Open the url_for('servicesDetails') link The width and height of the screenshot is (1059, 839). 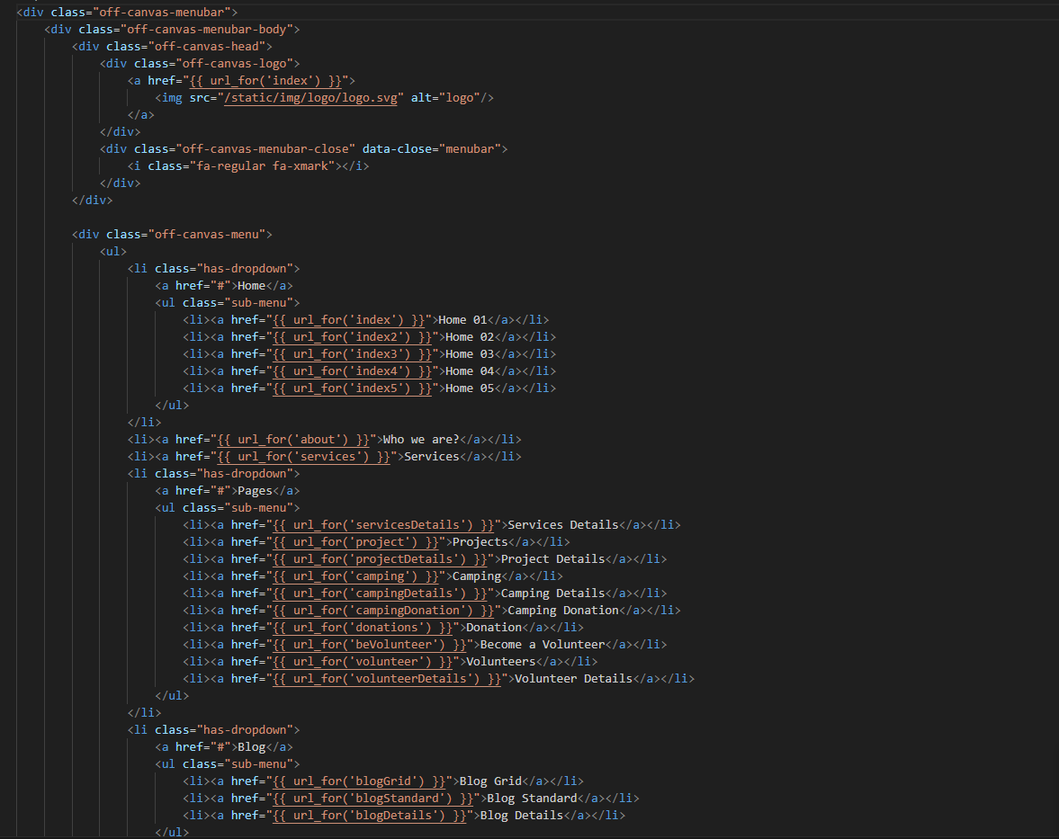coord(387,525)
